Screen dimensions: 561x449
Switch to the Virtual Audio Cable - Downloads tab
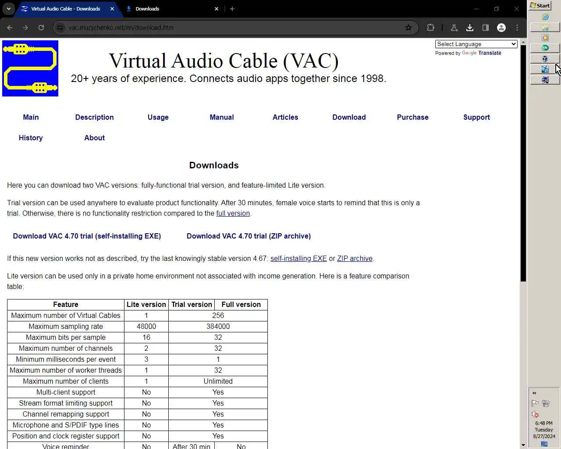click(66, 9)
